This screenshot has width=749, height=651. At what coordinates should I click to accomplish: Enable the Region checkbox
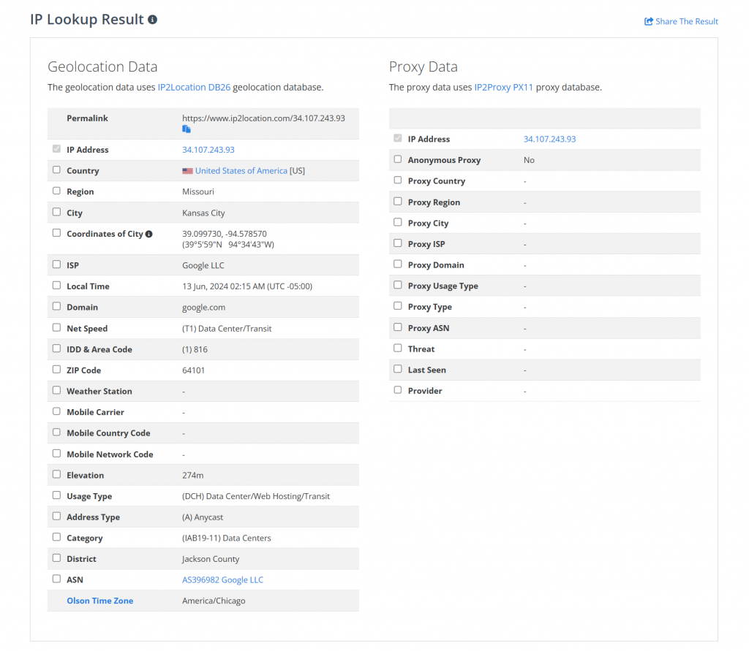[56, 191]
